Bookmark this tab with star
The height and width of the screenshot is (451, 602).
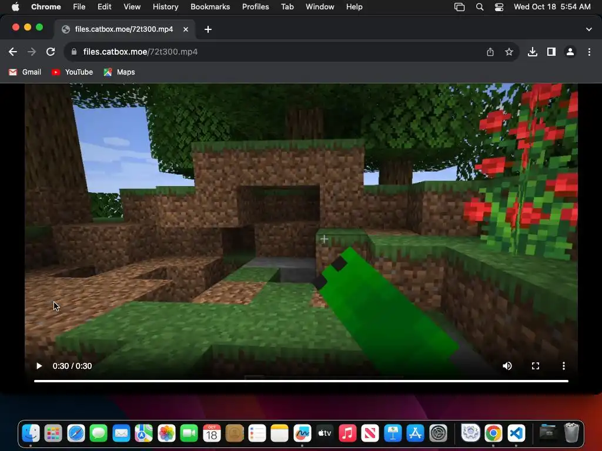[509, 52]
